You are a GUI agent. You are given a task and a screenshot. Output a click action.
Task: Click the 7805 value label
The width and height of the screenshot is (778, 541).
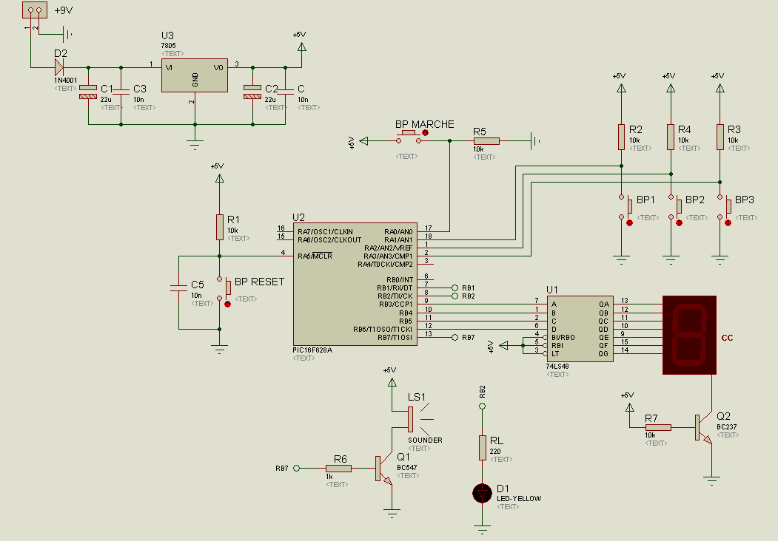[169, 46]
